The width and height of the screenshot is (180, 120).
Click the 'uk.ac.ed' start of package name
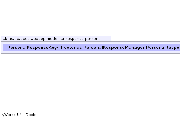[11, 39]
